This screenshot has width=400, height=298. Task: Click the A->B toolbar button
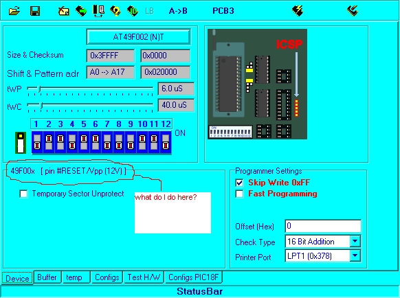point(178,11)
